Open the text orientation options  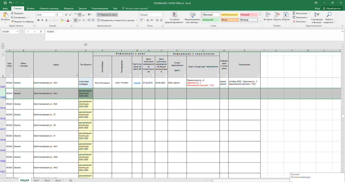[x=90, y=15]
